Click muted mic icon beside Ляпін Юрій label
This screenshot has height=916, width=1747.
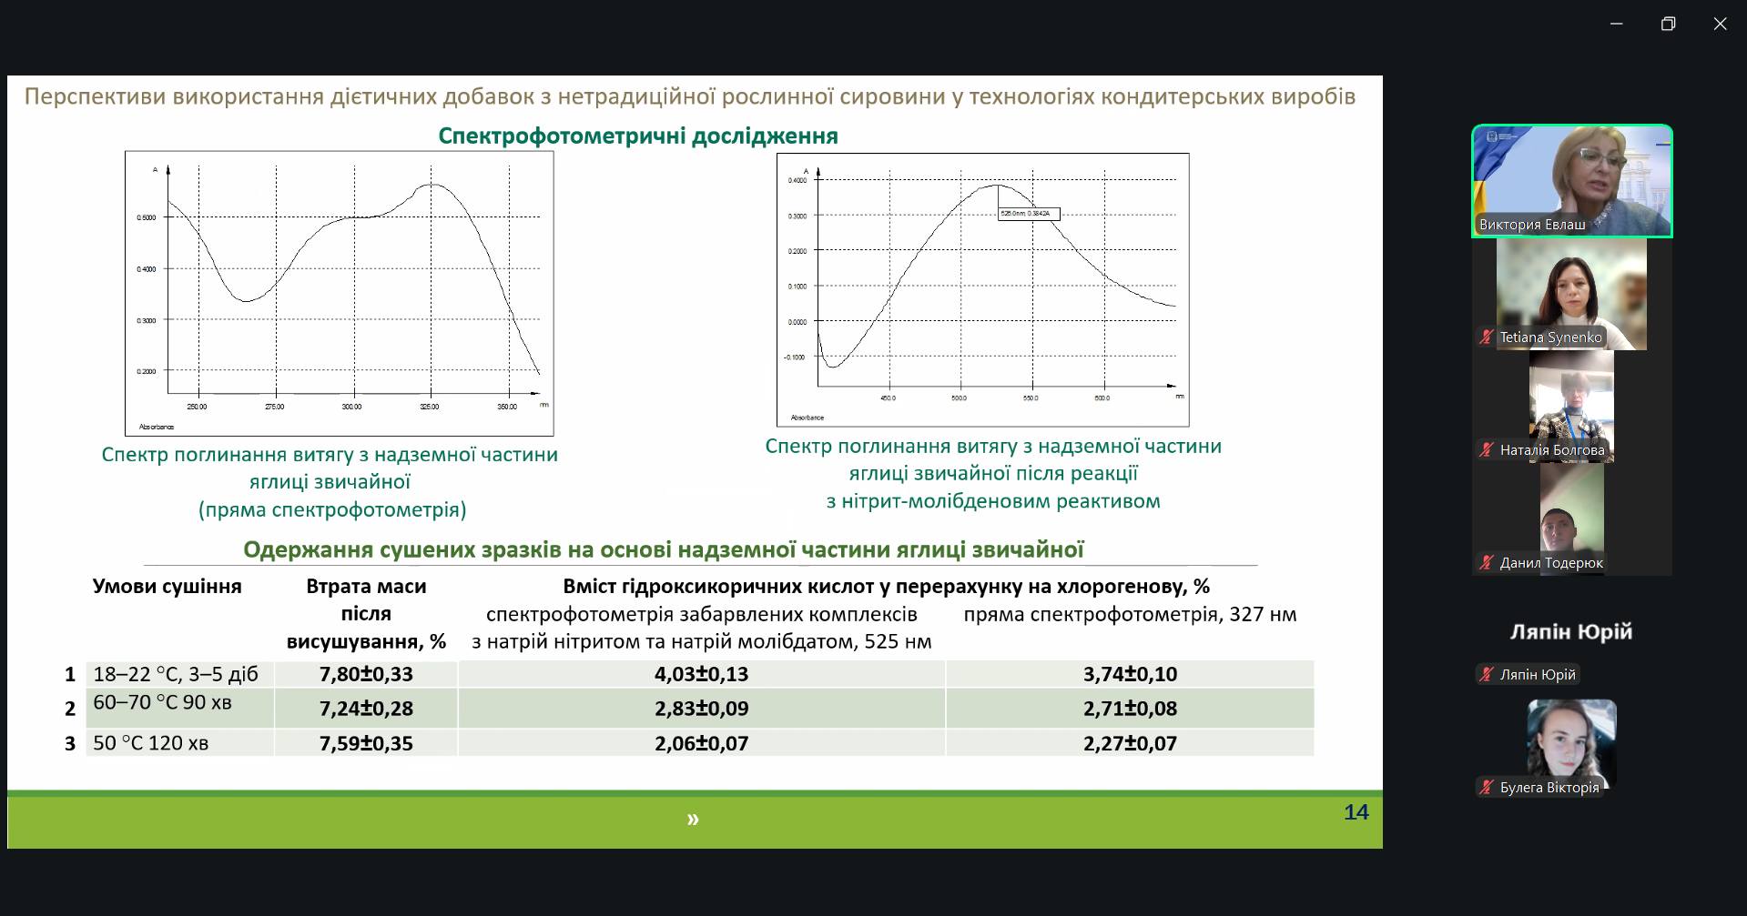point(1486,675)
